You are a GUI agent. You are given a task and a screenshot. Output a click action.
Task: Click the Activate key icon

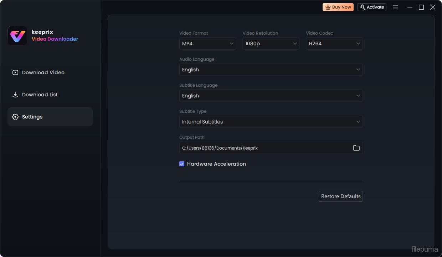363,7
